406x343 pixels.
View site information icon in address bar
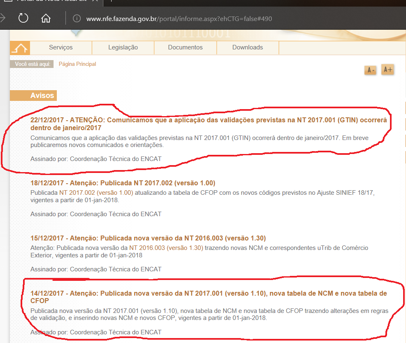click(x=77, y=19)
